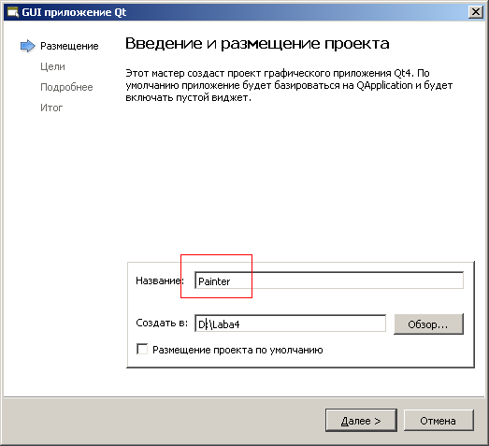489x446 pixels.
Task: Select the Цели wizard step
Action: 52,66
